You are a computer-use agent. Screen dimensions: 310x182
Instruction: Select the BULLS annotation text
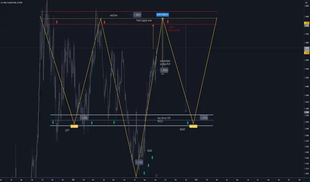click(x=160, y=121)
